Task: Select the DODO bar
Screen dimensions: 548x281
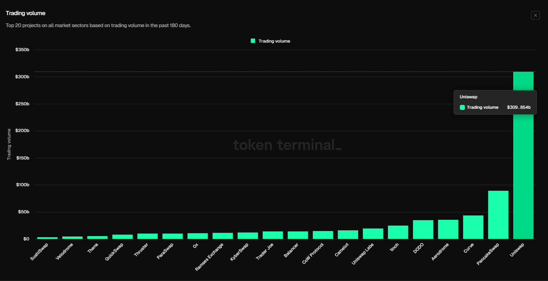Action: pos(423,230)
